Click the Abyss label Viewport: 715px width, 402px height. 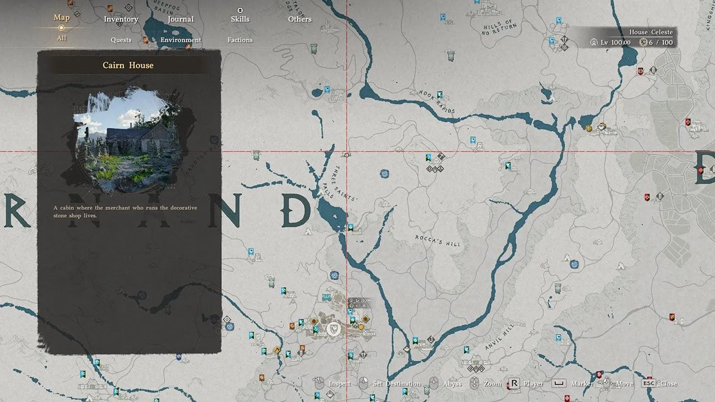tap(452, 384)
